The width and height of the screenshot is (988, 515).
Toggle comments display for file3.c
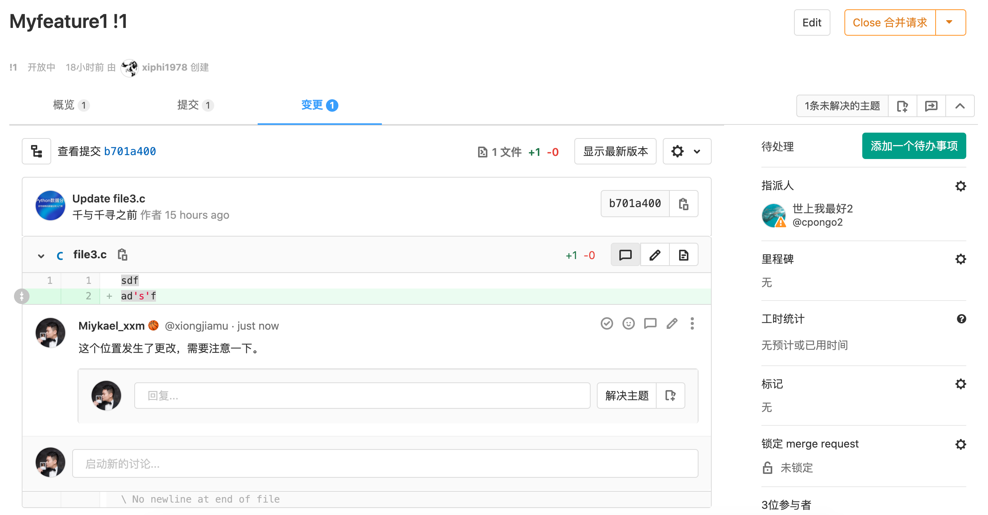tap(626, 255)
